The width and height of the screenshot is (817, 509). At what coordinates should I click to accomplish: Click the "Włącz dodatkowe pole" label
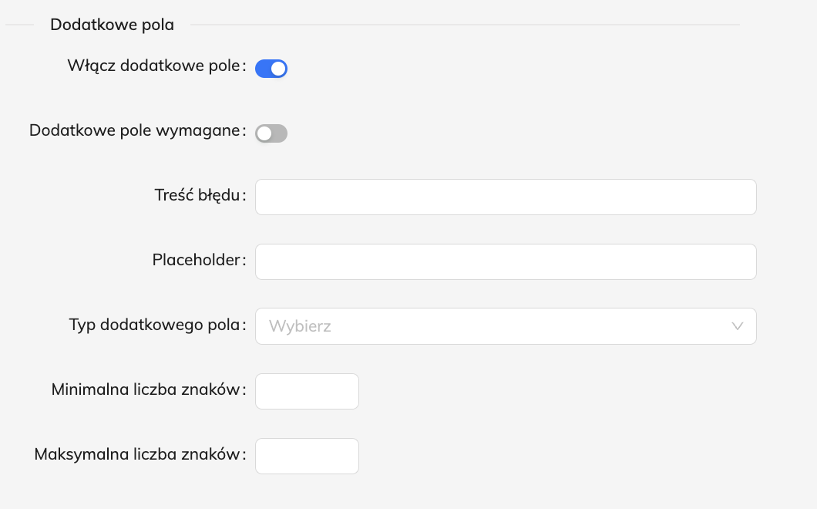click(x=154, y=66)
